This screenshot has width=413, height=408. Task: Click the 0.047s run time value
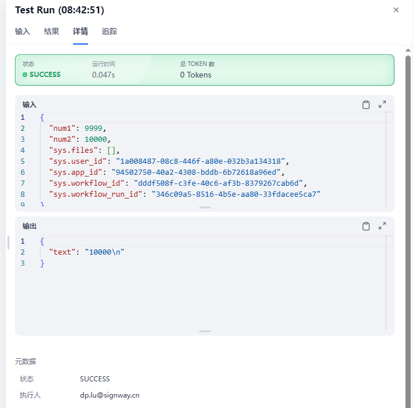[x=104, y=75]
